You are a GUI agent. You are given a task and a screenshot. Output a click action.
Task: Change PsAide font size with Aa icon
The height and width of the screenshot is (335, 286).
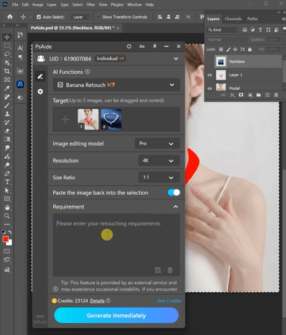[x=142, y=47]
